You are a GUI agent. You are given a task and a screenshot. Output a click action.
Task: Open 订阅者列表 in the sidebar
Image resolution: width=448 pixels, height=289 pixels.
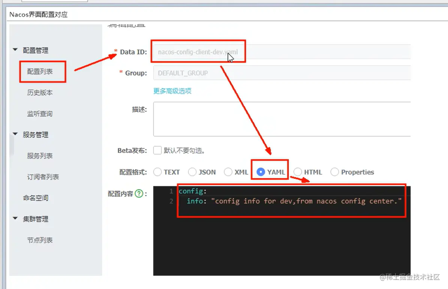[x=43, y=177]
